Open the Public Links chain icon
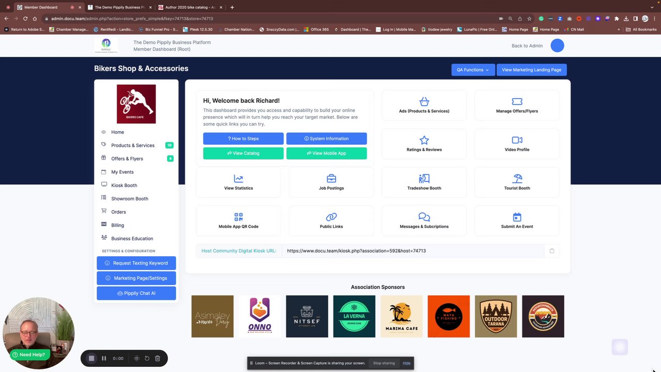The width and height of the screenshot is (661, 372). 332,217
